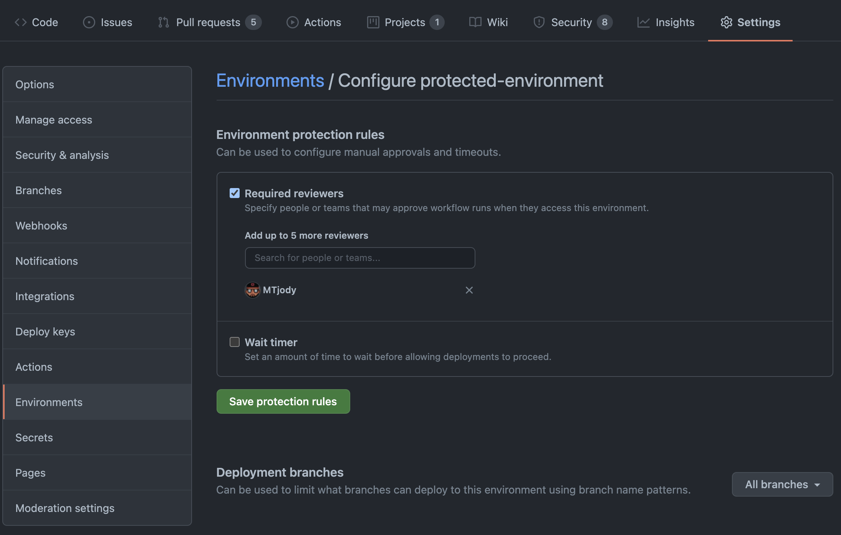The width and height of the screenshot is (841, 535).
Task: Open Branches settings in sidebar
Action: click(38, 190)
